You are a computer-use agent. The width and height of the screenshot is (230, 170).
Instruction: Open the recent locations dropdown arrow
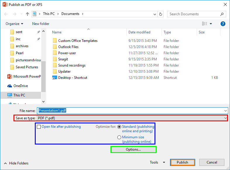(21, 14)
